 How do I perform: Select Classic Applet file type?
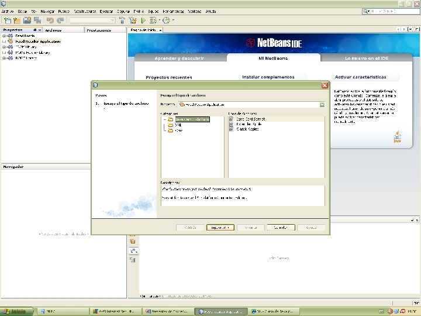pos(247,129)
